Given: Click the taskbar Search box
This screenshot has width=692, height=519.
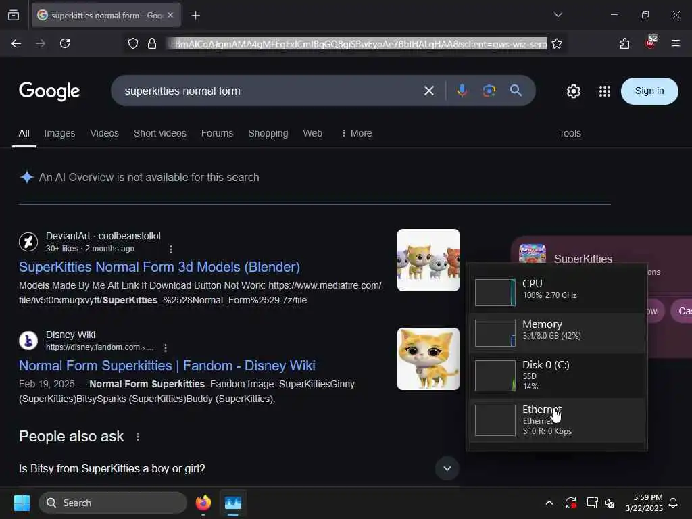Looking at the screenshot, I should click(113, 503).
